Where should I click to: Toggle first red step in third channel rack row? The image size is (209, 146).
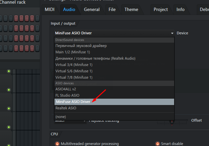16,38
